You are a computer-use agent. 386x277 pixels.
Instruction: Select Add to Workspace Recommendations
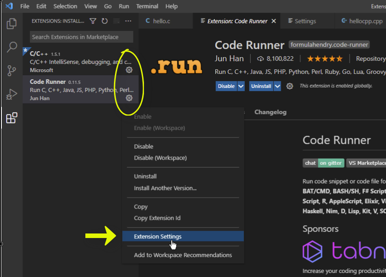click(183, 255)
